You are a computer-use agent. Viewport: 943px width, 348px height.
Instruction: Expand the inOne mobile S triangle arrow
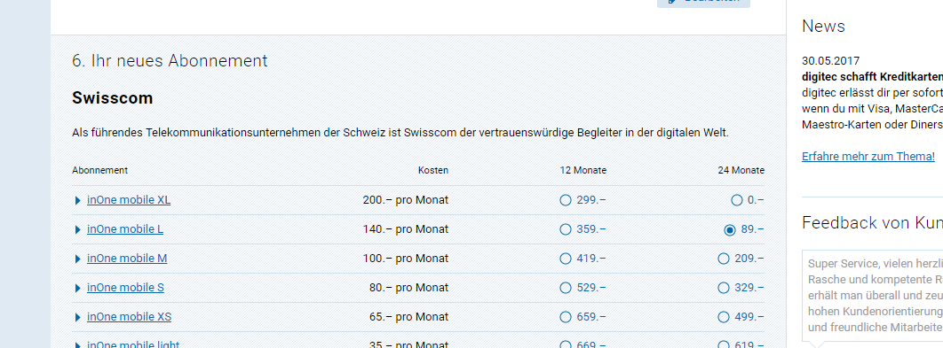pos(77,288)
